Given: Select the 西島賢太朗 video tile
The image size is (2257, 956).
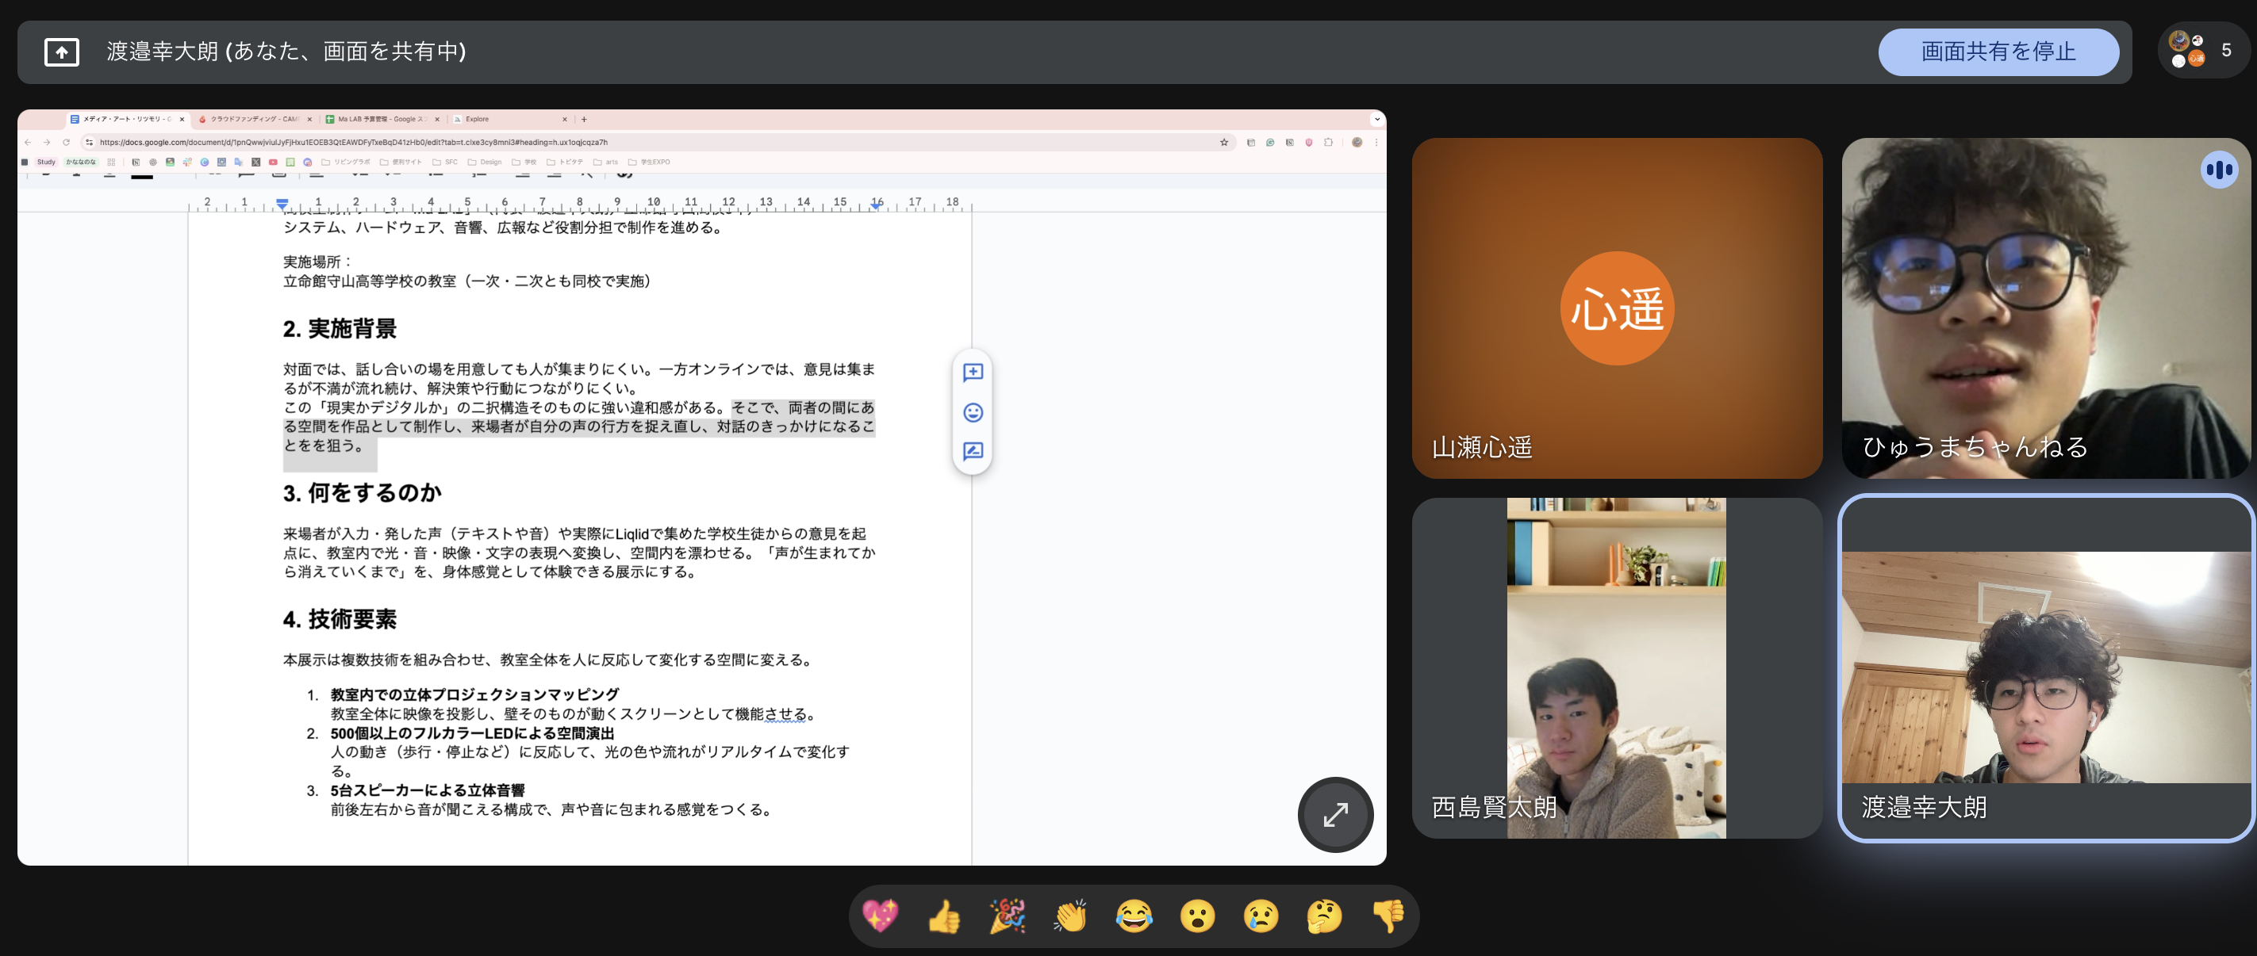Looking at the screenshot, I should click(1617, 668).
